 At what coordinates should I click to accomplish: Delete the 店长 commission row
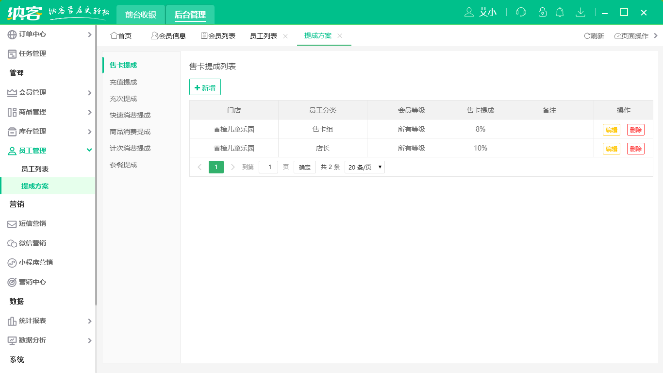635,149
